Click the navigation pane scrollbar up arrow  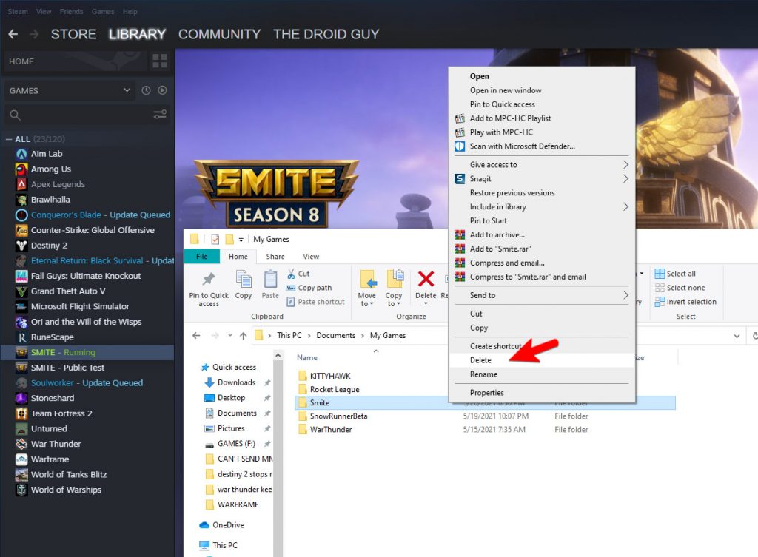point(278,356)
